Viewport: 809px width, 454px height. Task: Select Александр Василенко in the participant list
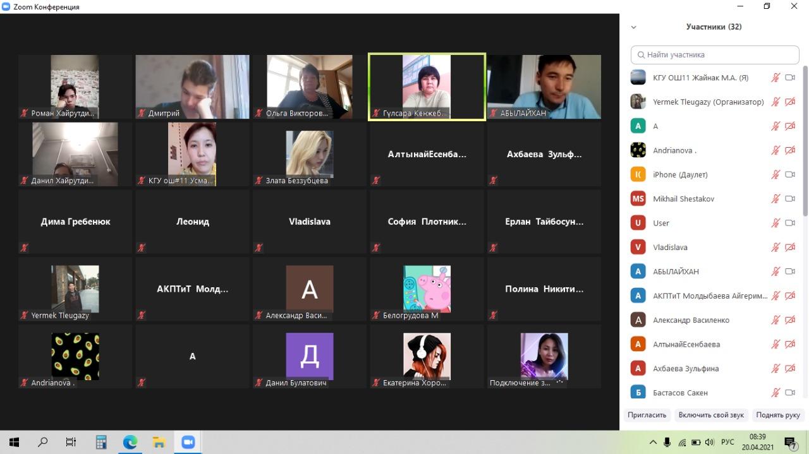(x=691, y=320)
